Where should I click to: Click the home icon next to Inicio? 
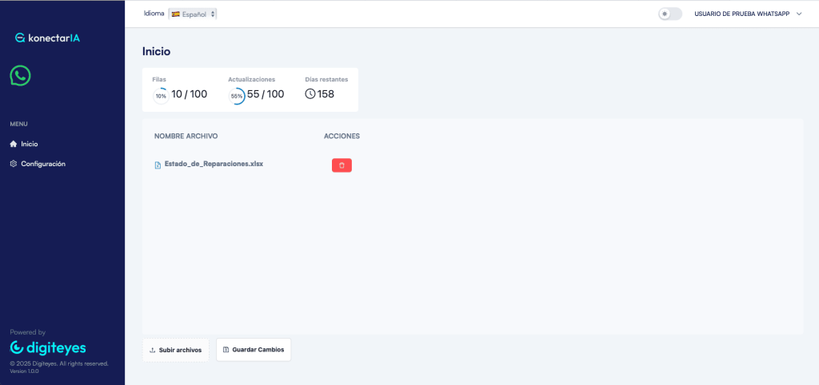pyautogui.click(x=14, y=144)
